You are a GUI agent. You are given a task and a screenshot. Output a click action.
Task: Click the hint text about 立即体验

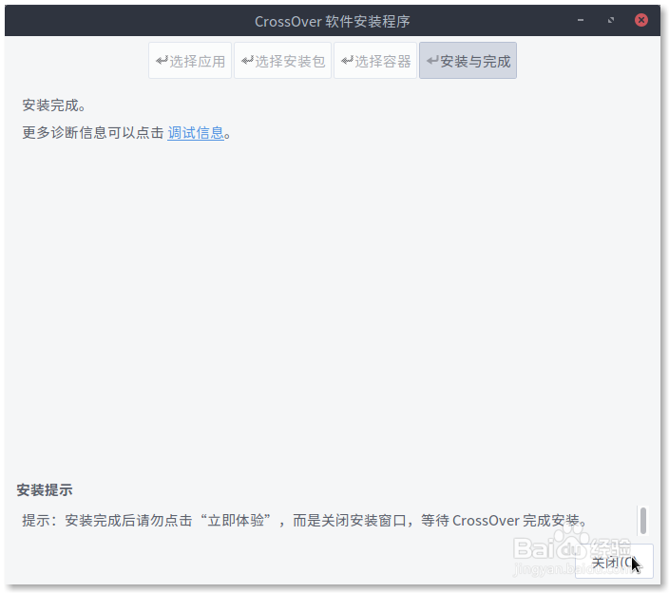coord(305,521)
